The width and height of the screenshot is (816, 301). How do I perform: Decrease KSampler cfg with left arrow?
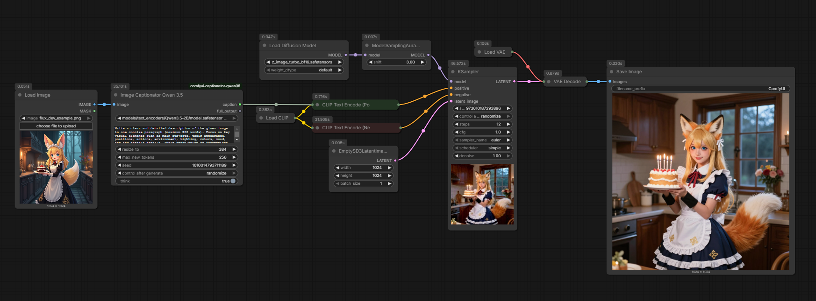pyautogui.click(x=457, y=132)
